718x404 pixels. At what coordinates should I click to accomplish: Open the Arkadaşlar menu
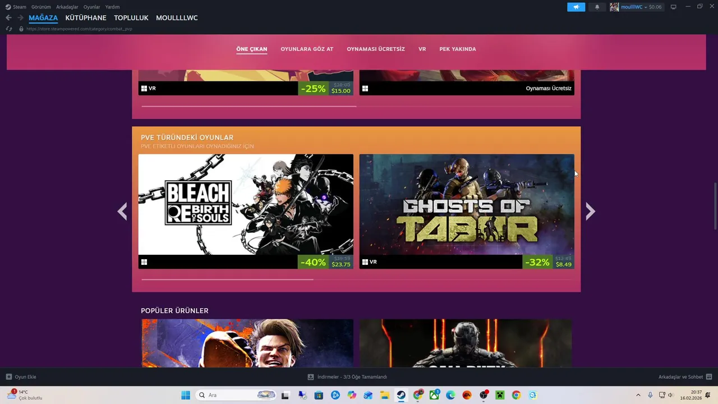click(67, 7)
